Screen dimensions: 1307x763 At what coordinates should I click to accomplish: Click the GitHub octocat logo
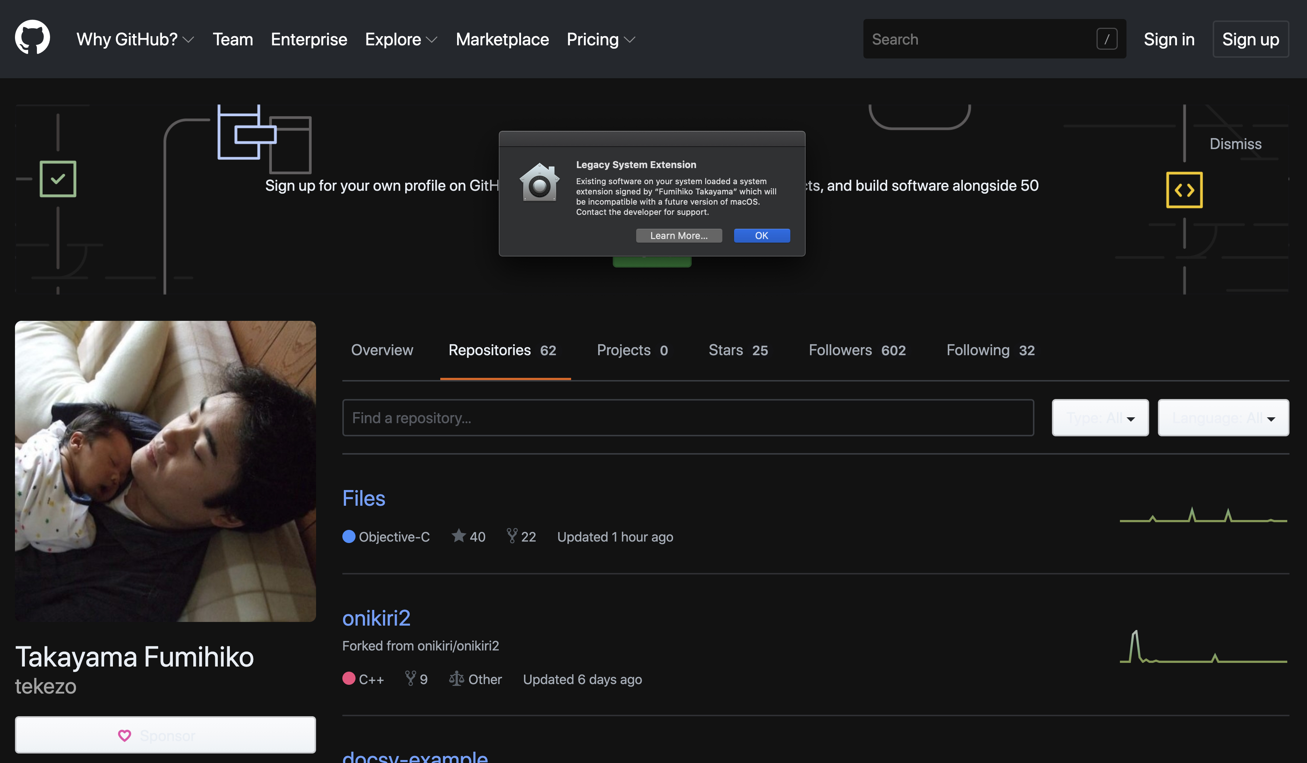click(32, 37)
